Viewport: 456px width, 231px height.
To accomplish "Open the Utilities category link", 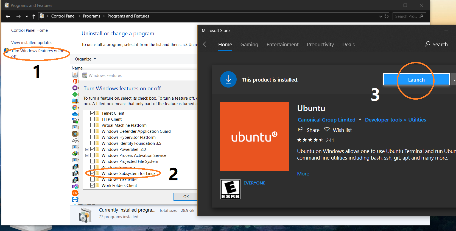I will 417,120.
